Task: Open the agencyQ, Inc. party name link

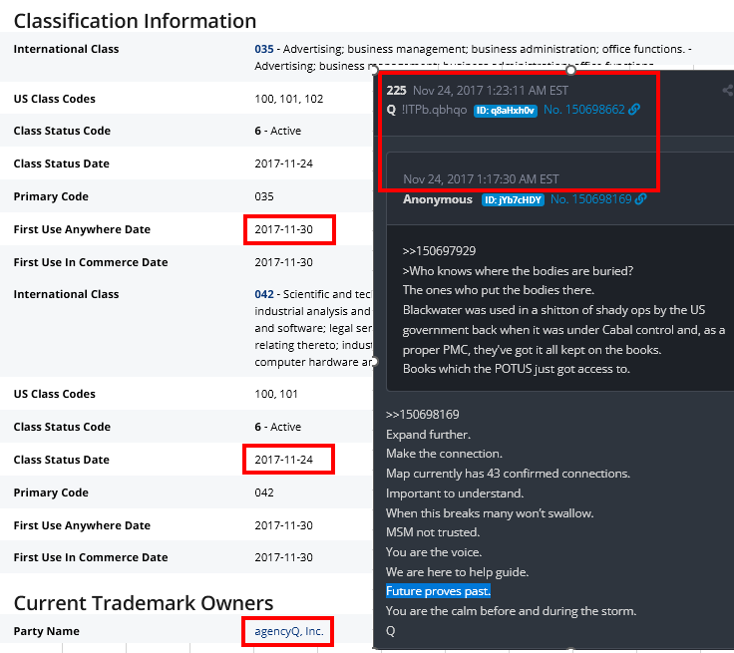Action: pos(289,631)
